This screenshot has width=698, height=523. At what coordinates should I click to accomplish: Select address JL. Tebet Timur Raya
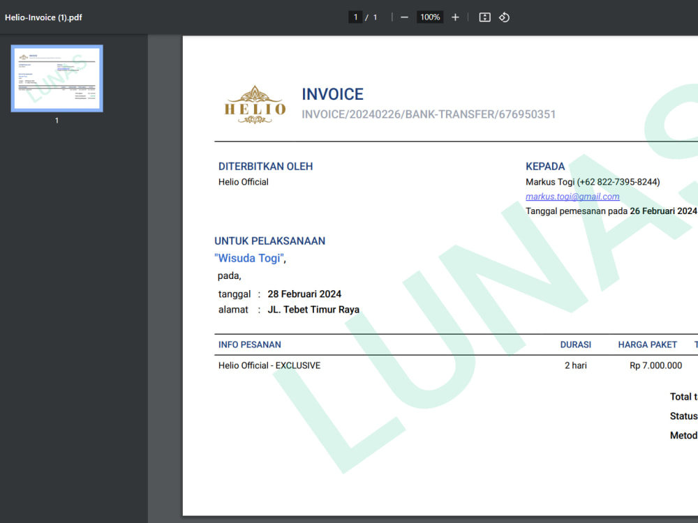tap(313, 310)
